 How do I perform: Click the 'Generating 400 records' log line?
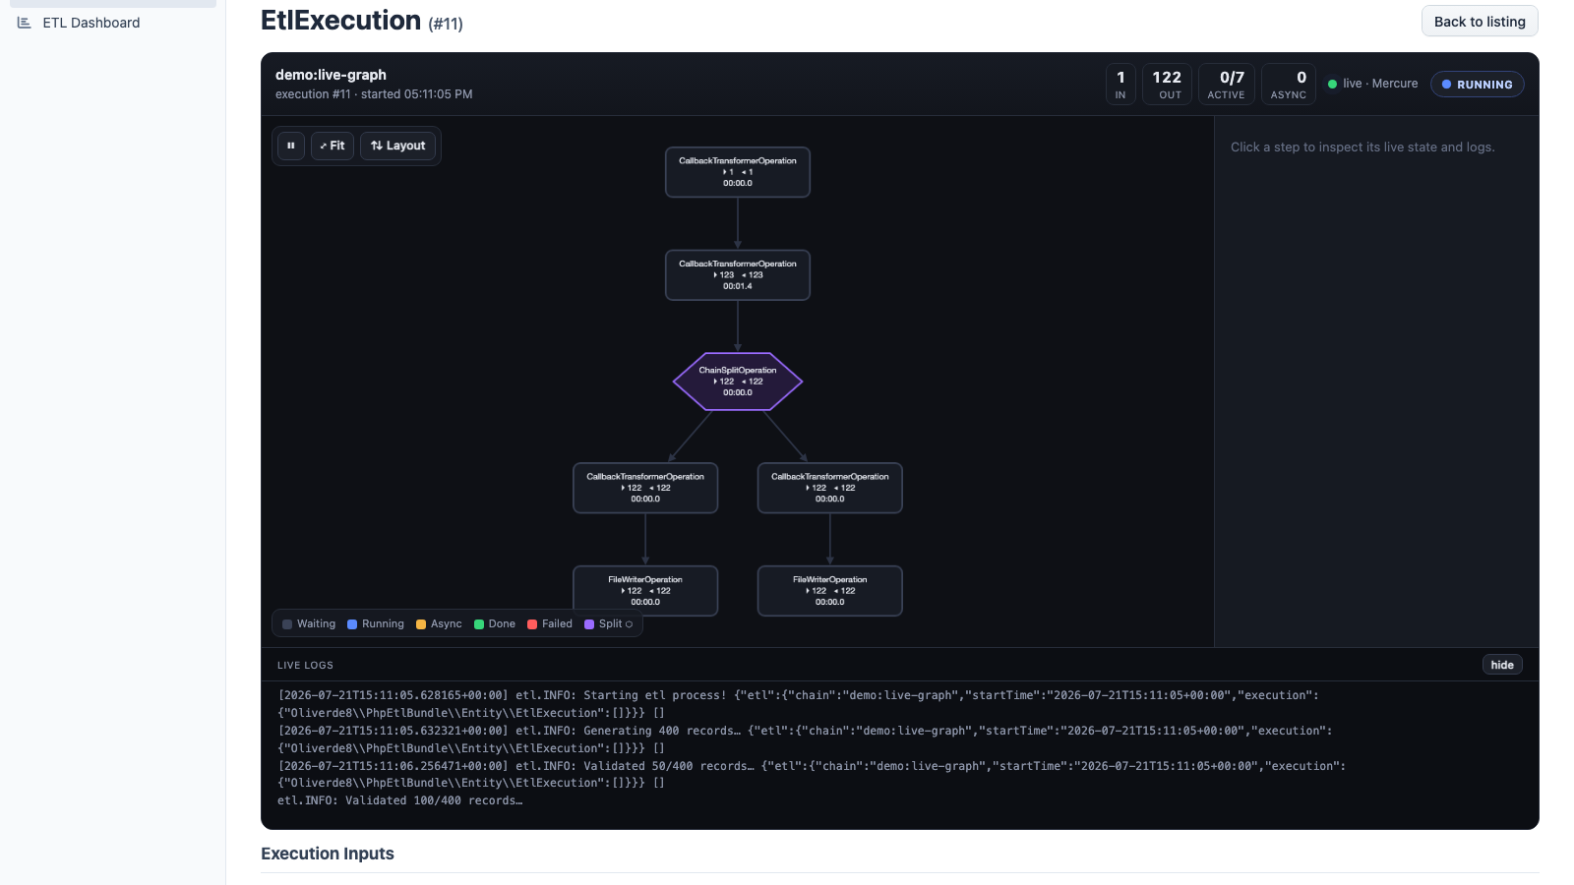[x=805, y=739]
